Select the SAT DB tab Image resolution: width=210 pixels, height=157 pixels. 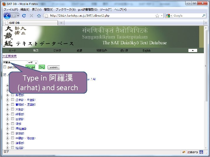[x=30, y=23]
